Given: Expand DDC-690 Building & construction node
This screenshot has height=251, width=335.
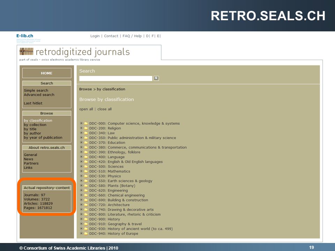Looking at the screenshot, I should (81, 200).
